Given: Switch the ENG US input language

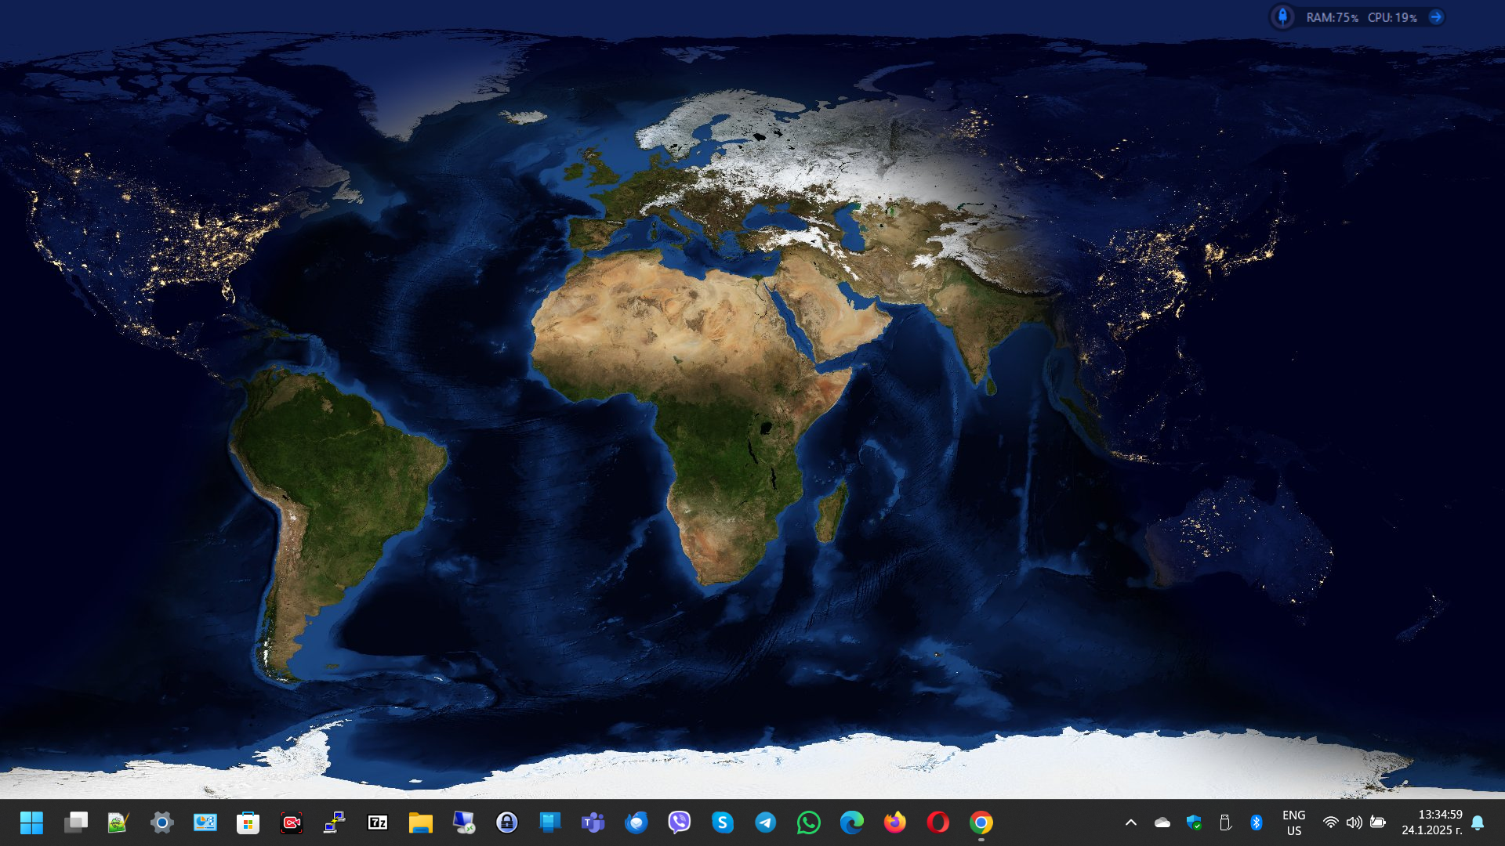Looking at the screenshot, I should click(1294, 822).
